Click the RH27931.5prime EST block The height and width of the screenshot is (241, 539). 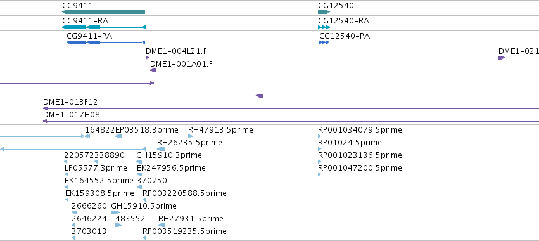162,225
